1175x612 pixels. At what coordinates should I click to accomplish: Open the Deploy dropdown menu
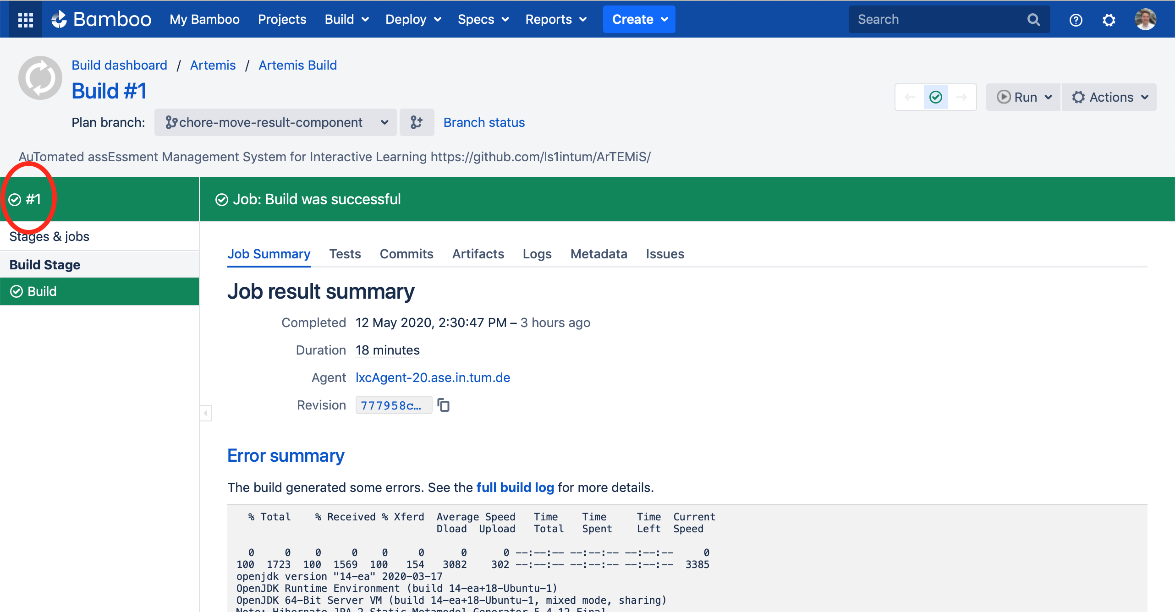[x=413, y=19]
